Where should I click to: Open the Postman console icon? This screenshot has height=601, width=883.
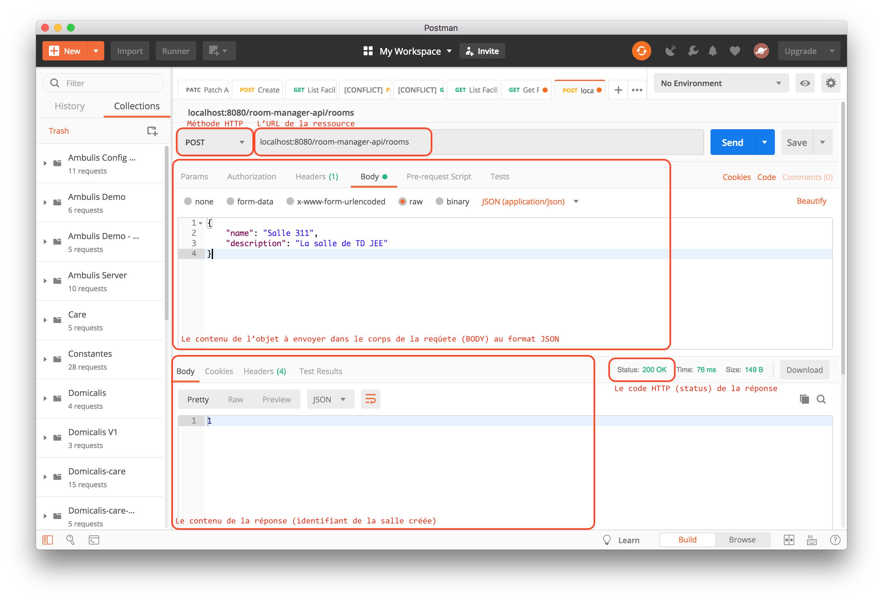(x=94, y=540)
